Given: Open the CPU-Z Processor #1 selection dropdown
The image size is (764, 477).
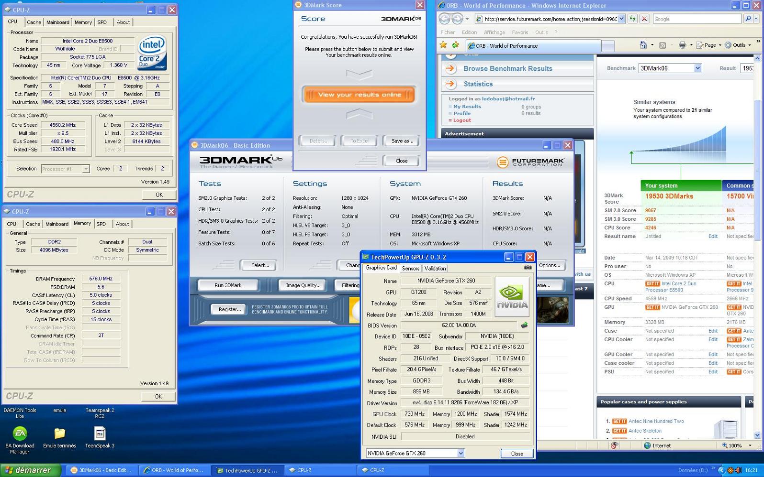Looking at the screenshot, I should [86, 169].
